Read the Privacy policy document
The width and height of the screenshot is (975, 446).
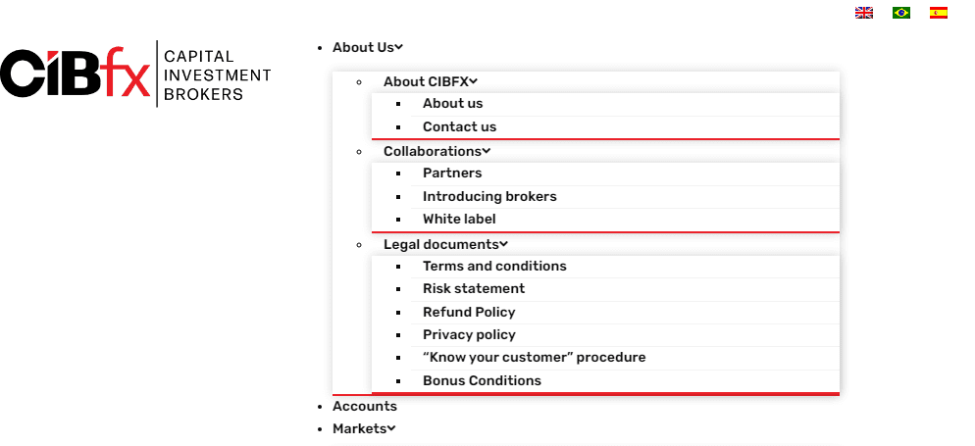[469, 334]
